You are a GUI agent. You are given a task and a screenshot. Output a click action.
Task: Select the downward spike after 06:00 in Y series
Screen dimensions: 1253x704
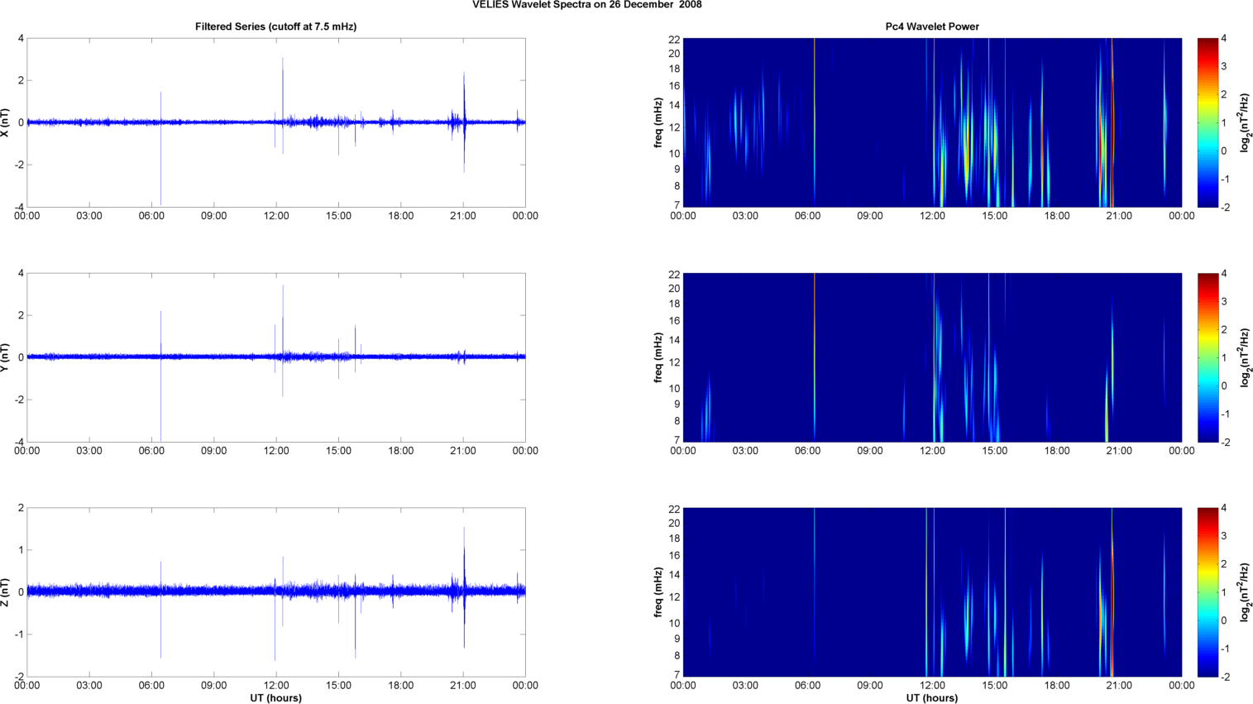pos(160,405)
